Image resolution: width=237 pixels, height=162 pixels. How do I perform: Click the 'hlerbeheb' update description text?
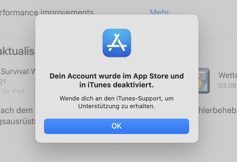tap(218, 110)
